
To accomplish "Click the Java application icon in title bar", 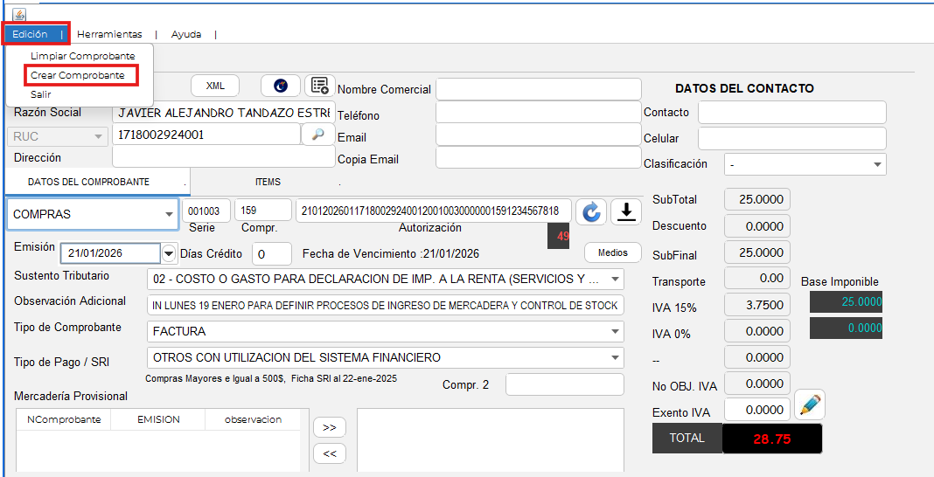I will coord(18,15).
